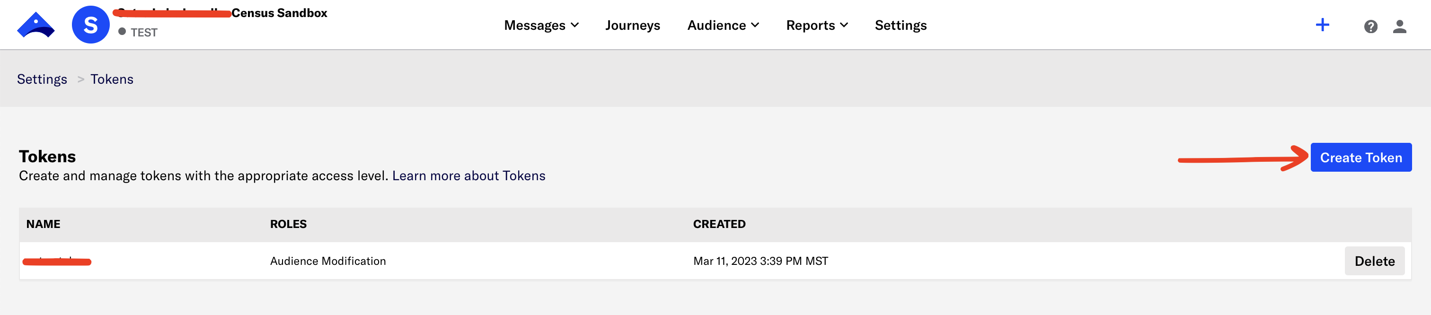Screen dimensions: 1431x315
Task: Open the user account profile icon
Action: [1399, 26]
